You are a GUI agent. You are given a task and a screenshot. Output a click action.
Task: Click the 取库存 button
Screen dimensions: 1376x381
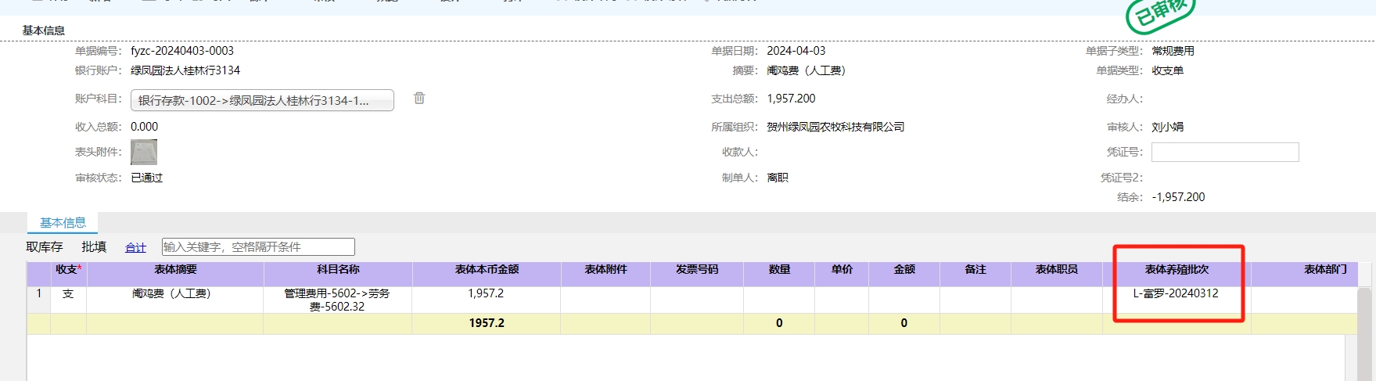(45, 247)
